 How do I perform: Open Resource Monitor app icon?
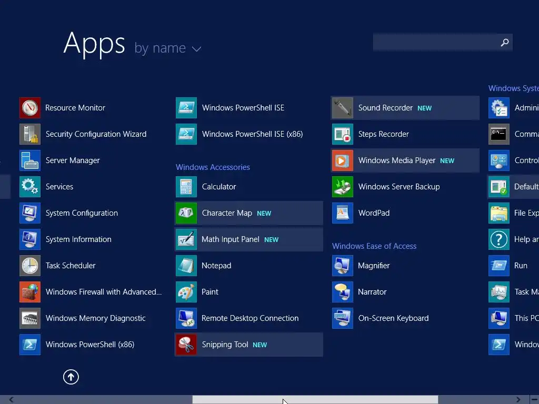(30, 108)
